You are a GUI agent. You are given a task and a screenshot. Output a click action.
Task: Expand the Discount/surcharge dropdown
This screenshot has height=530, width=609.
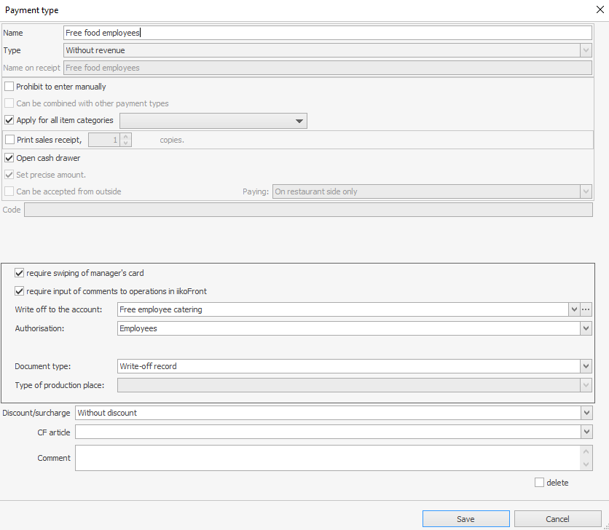[x=586, y=413]
